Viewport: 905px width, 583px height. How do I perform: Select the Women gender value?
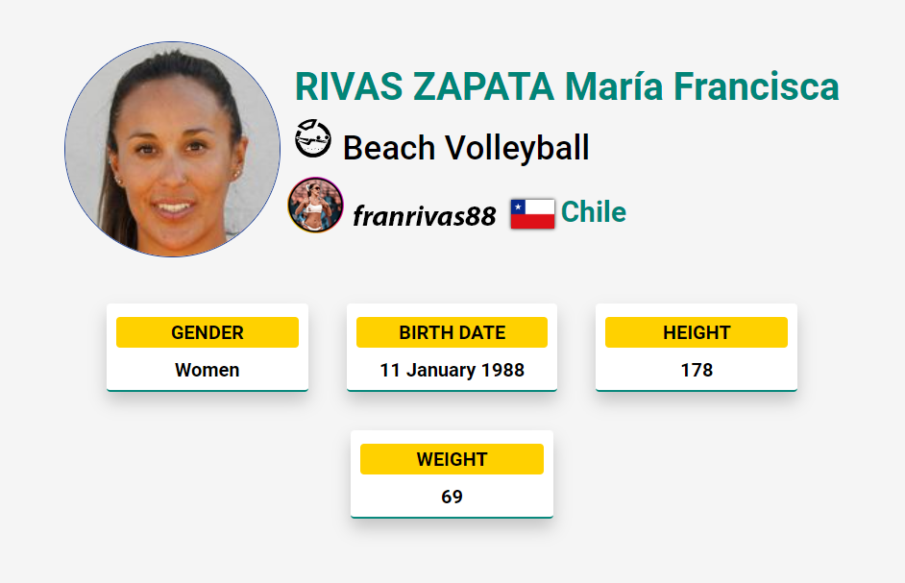pos(208,370)
